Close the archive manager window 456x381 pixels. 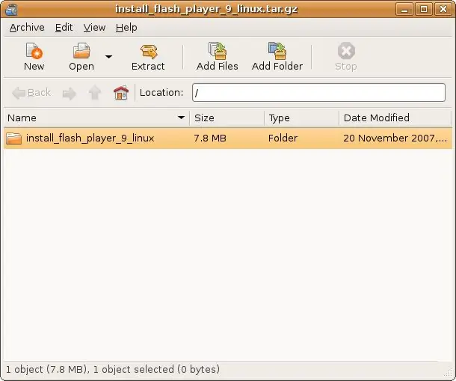pyautogui.click(x=443, y=9)
